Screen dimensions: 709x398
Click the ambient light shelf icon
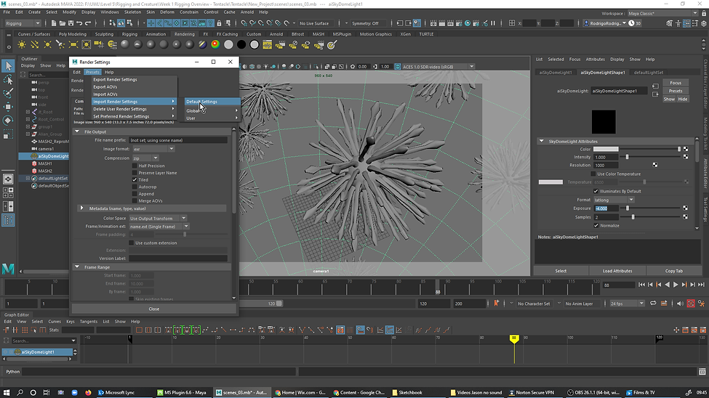coord(22,45)
